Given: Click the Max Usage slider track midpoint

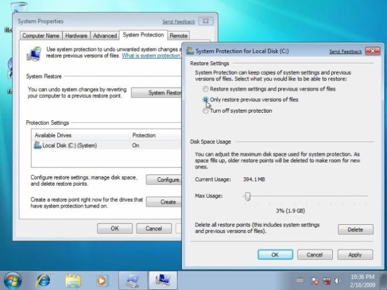Looking at the screenshot, I should (x=305, y=196).
